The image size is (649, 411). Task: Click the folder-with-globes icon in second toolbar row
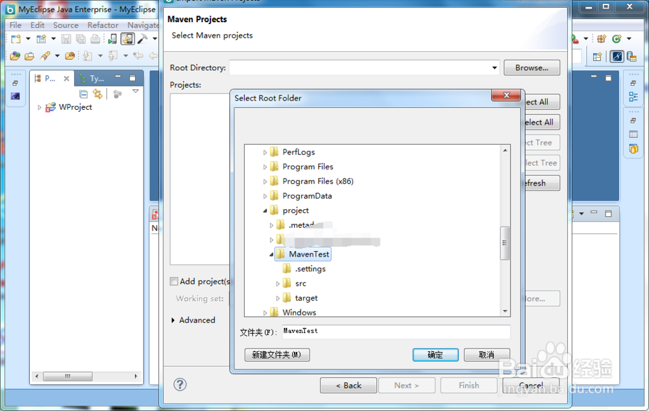[x=16, y=55]
